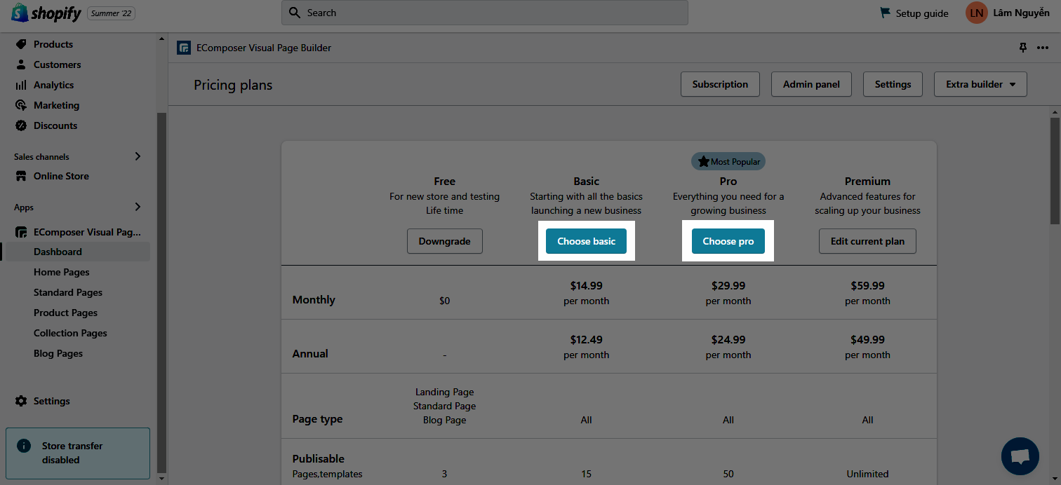Click the Choose pro button

[x=728, y=241]
